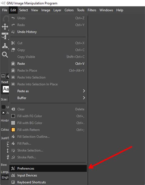This screenshot has width=145, height=185.
Task: Open the Layer menu
Action: click(57, 10)
